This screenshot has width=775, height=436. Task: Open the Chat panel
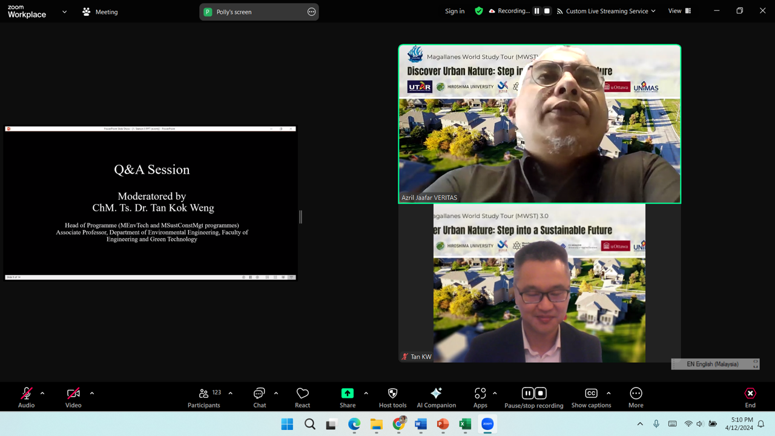tap(259, 397)
